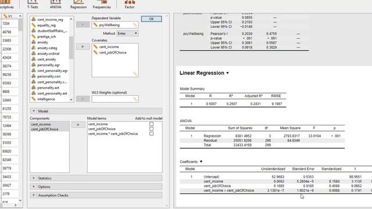
Task: Click the WLS Weights input field
Action: (x=115, y=99)
